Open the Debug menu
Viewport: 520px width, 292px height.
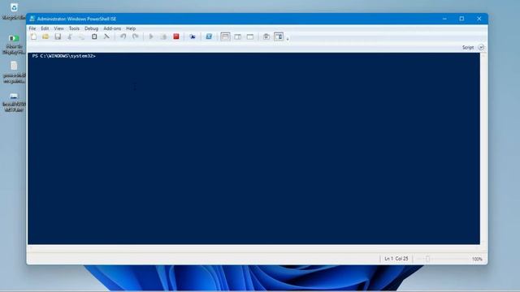point(91,28)
